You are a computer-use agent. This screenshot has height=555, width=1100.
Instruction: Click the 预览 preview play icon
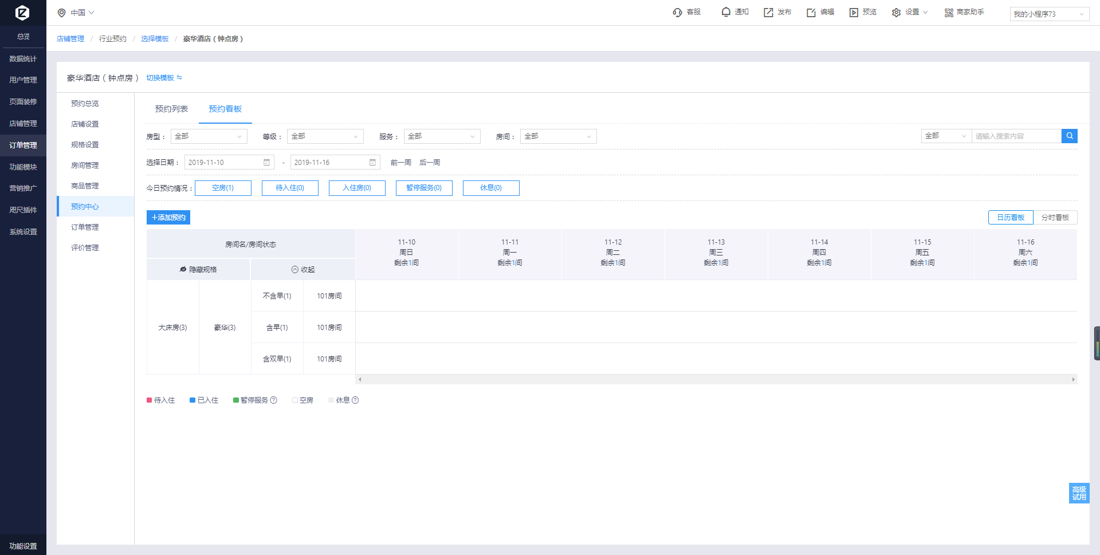pos(854,13)
